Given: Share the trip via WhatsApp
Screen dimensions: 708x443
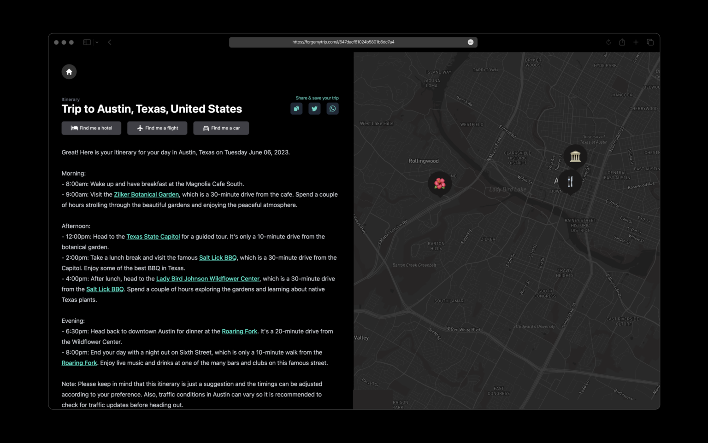Looking at the screenshot, I should pyautogui.click(x=332, y=109).
